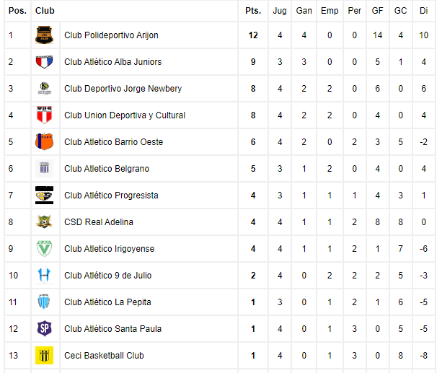442x373 pixels.
Task: Click the green Irigoyense V shield
Action: (x=44, y=249)
